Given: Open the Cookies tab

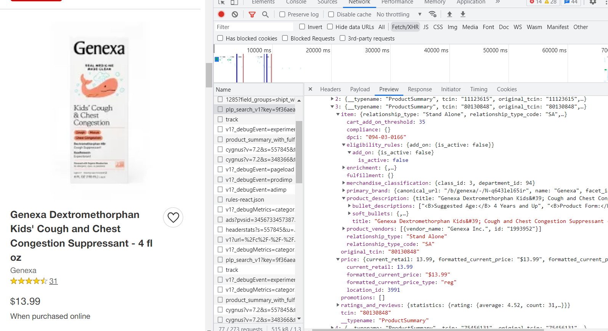Looking at the screenshot, I should tap(507, 89).
